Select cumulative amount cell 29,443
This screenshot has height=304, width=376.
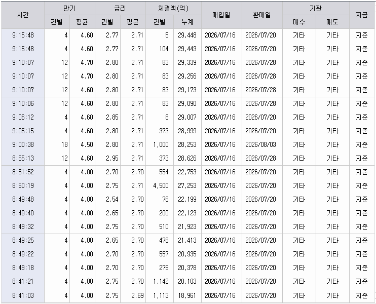[187, 49]
